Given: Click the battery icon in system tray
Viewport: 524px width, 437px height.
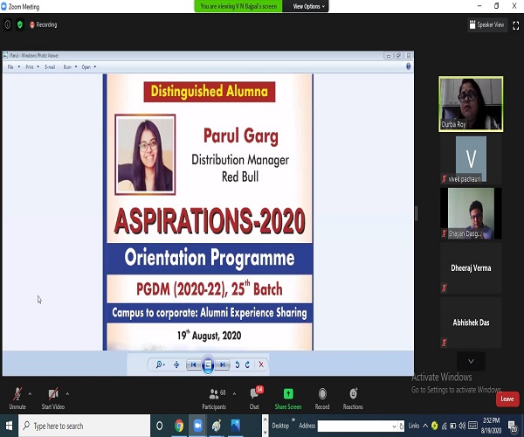Looking at the screenshot, I should click(452, 426).
